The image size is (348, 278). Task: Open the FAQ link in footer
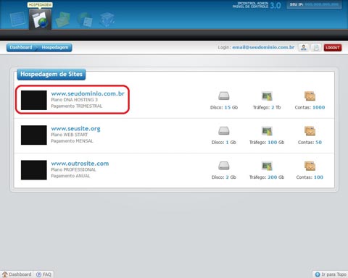[x=44, y=274]
